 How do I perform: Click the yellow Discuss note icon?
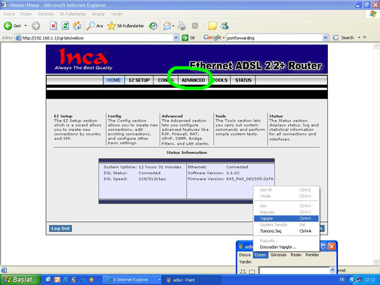point(212,26)
